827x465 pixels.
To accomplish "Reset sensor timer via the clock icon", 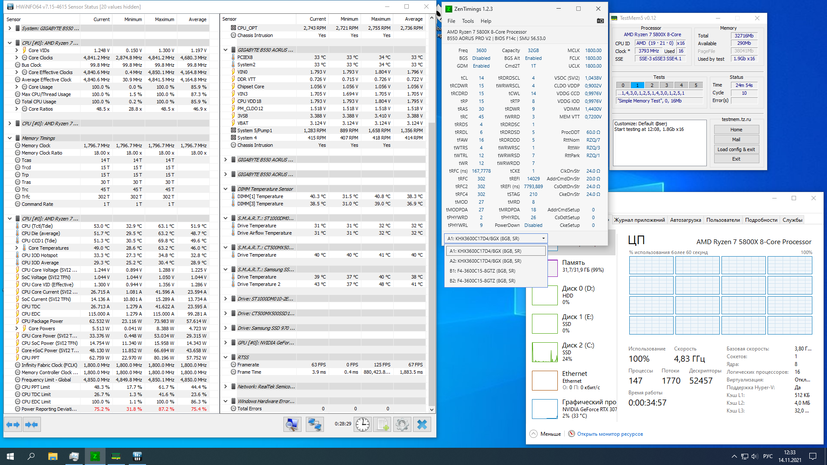I will point(363,425).
